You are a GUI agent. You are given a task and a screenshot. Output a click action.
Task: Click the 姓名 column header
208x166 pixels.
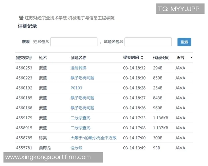(x=43, y=58)
